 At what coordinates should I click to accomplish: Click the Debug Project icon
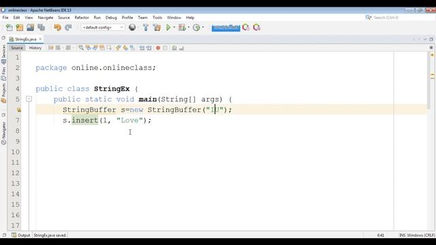(x=182, y=27)
